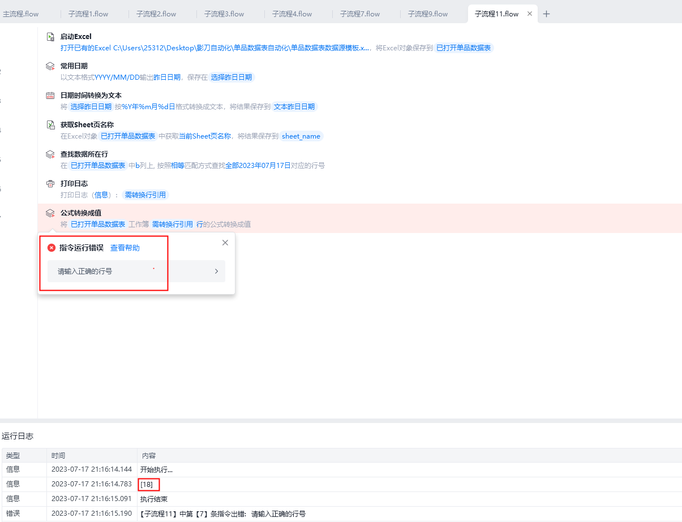Switch to the 子流程4.flow tab

point(292,14)
